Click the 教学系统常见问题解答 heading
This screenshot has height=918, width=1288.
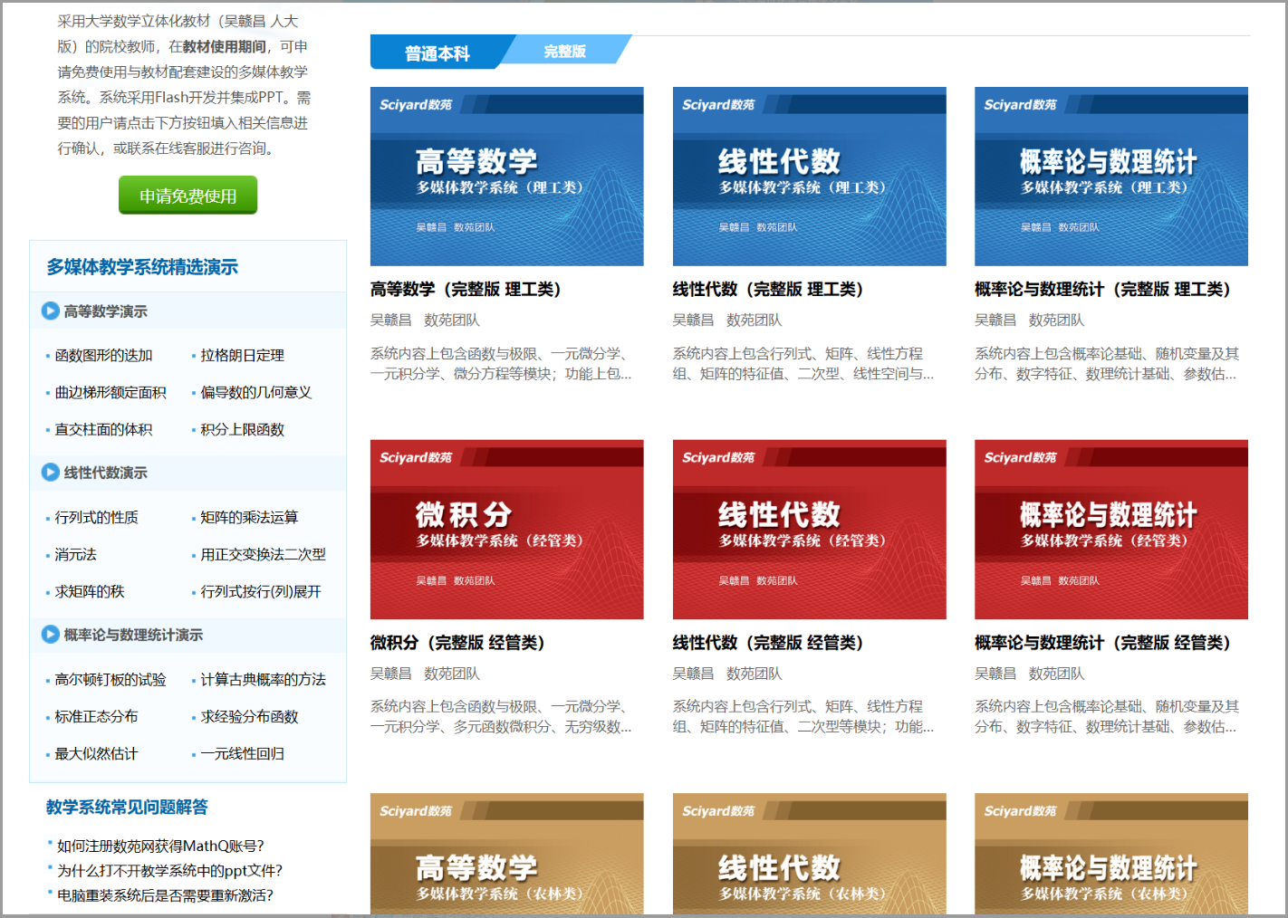click(127, 807)
